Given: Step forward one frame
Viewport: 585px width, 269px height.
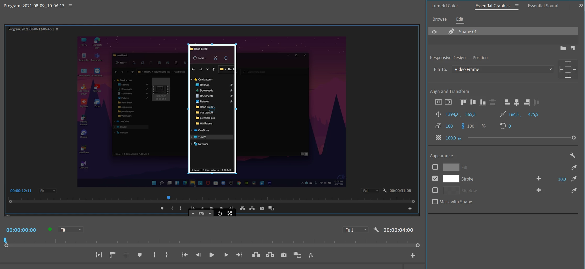Looking at the screenshot, I should point(226,255).
